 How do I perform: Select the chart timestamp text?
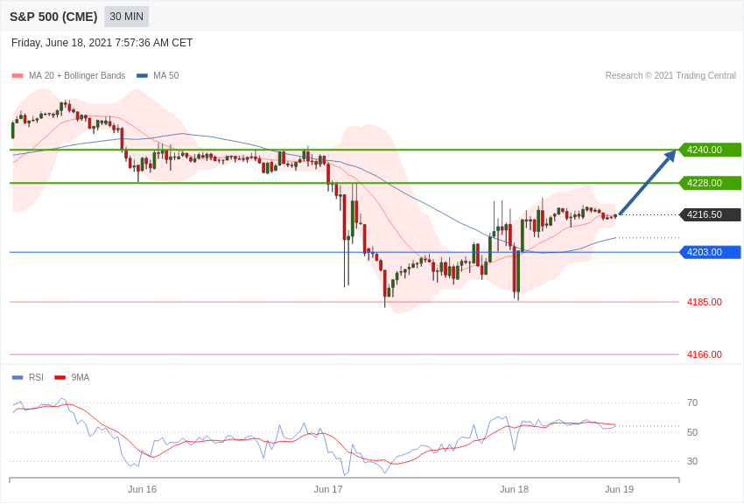coord(102,43)
